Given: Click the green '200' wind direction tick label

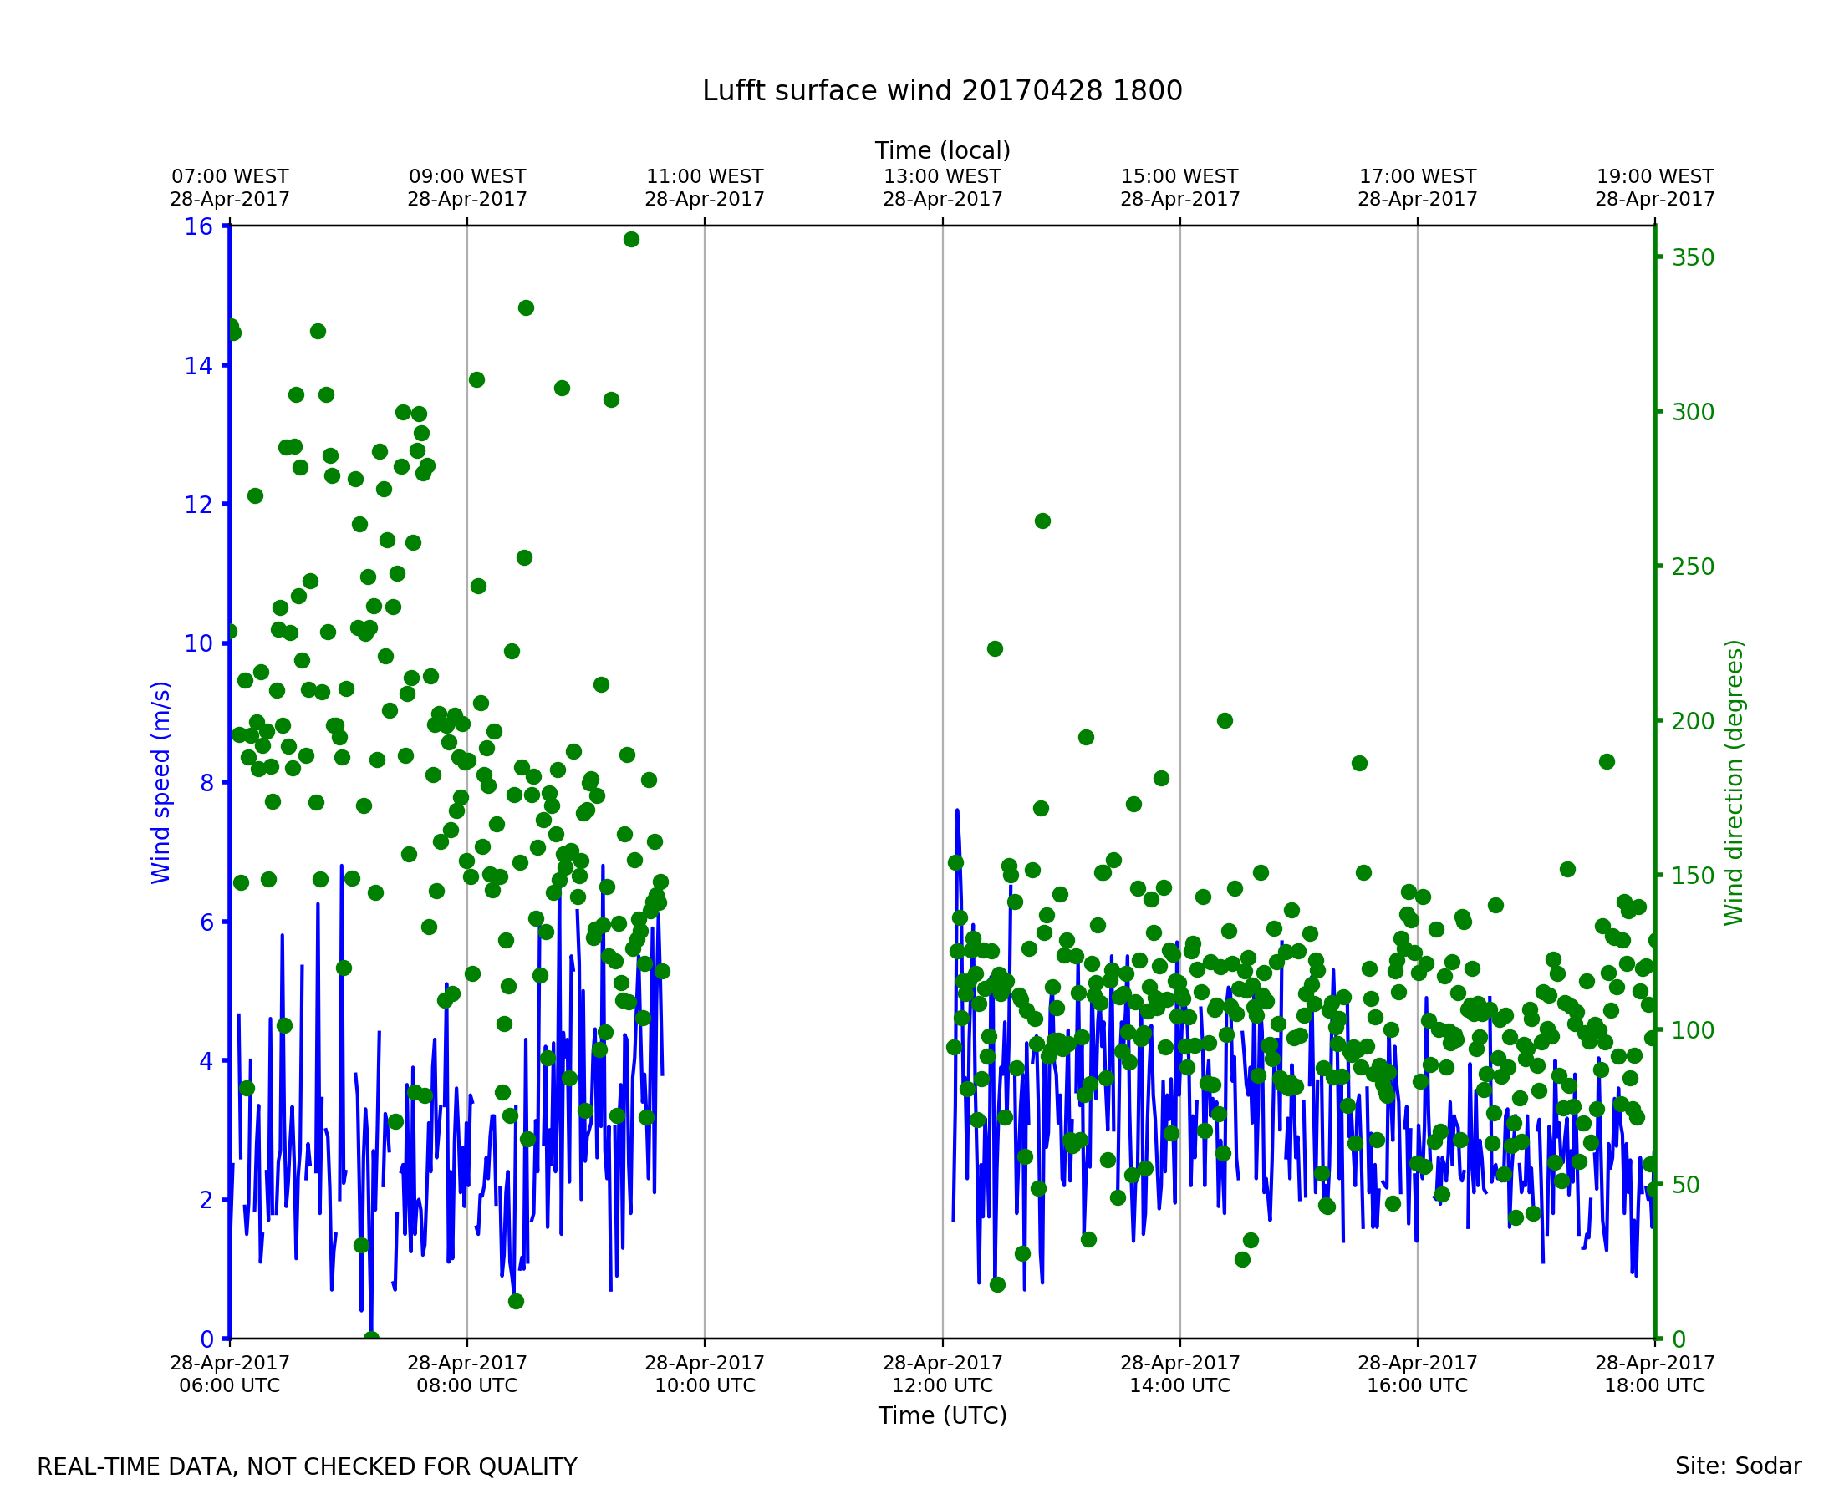Looking at the screenshot, I should click(1693, 721).
